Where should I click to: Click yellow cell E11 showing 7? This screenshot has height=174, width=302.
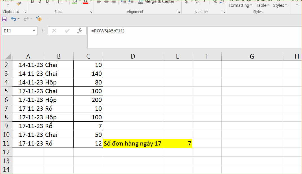click(177, 143)
